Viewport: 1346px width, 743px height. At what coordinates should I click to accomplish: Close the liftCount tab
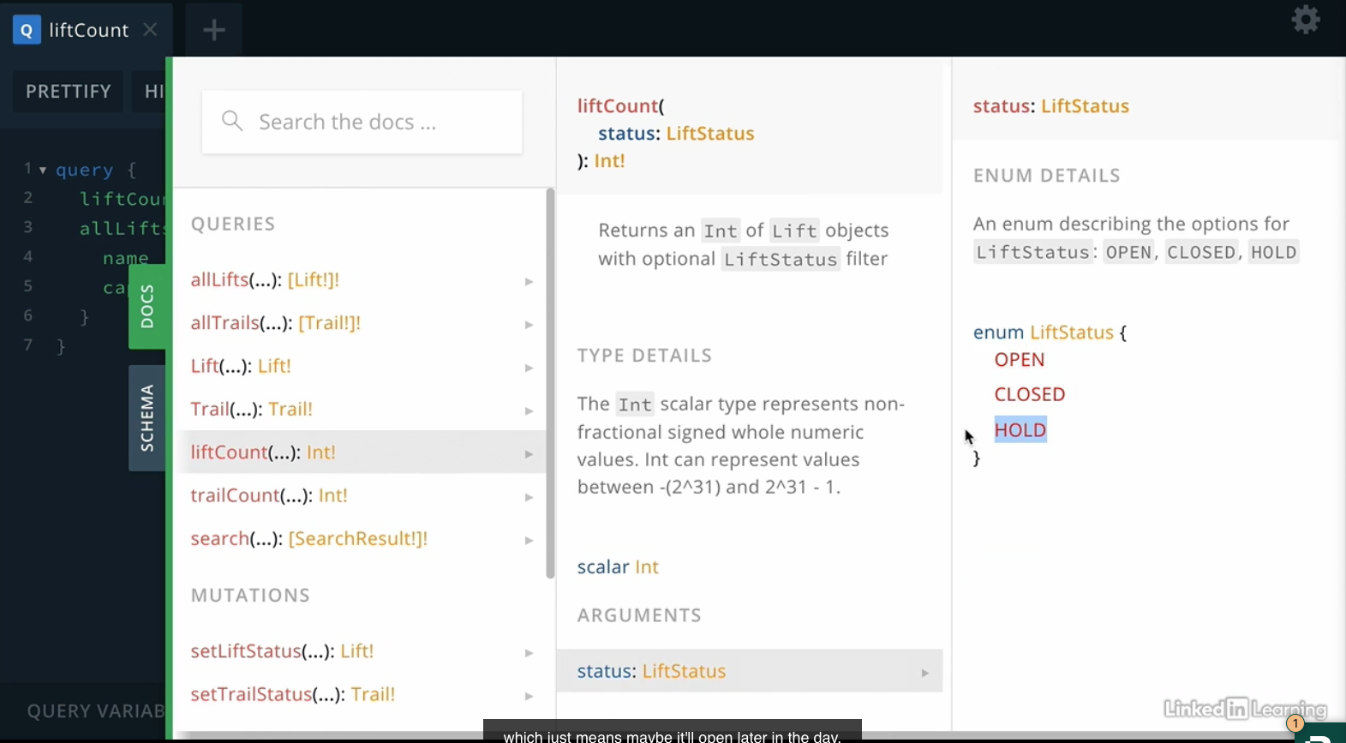tap(150, 30)
